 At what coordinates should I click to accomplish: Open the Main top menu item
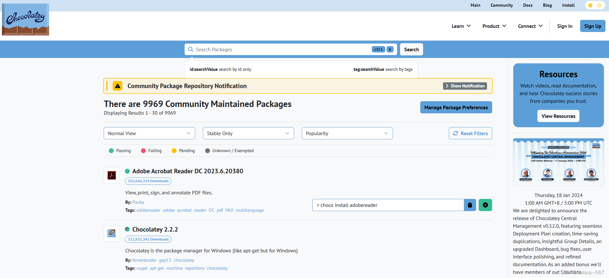[x=475, y=5]
